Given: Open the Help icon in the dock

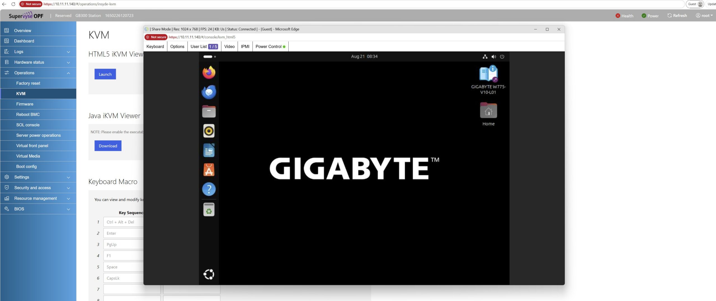Looking at the screenshot, I should pos(209,189).
